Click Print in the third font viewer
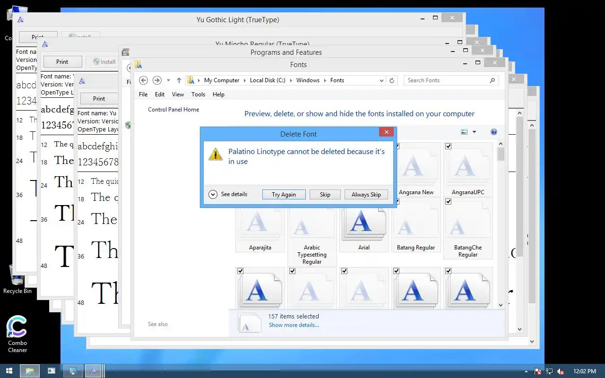 tap(99, 98)
